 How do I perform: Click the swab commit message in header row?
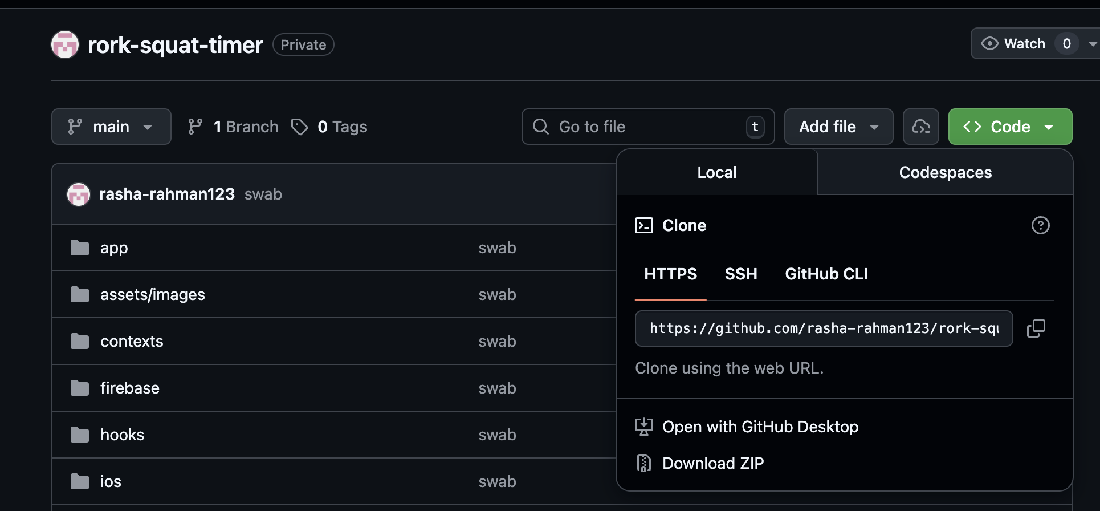pyautogui.click(x=263, y=194)
